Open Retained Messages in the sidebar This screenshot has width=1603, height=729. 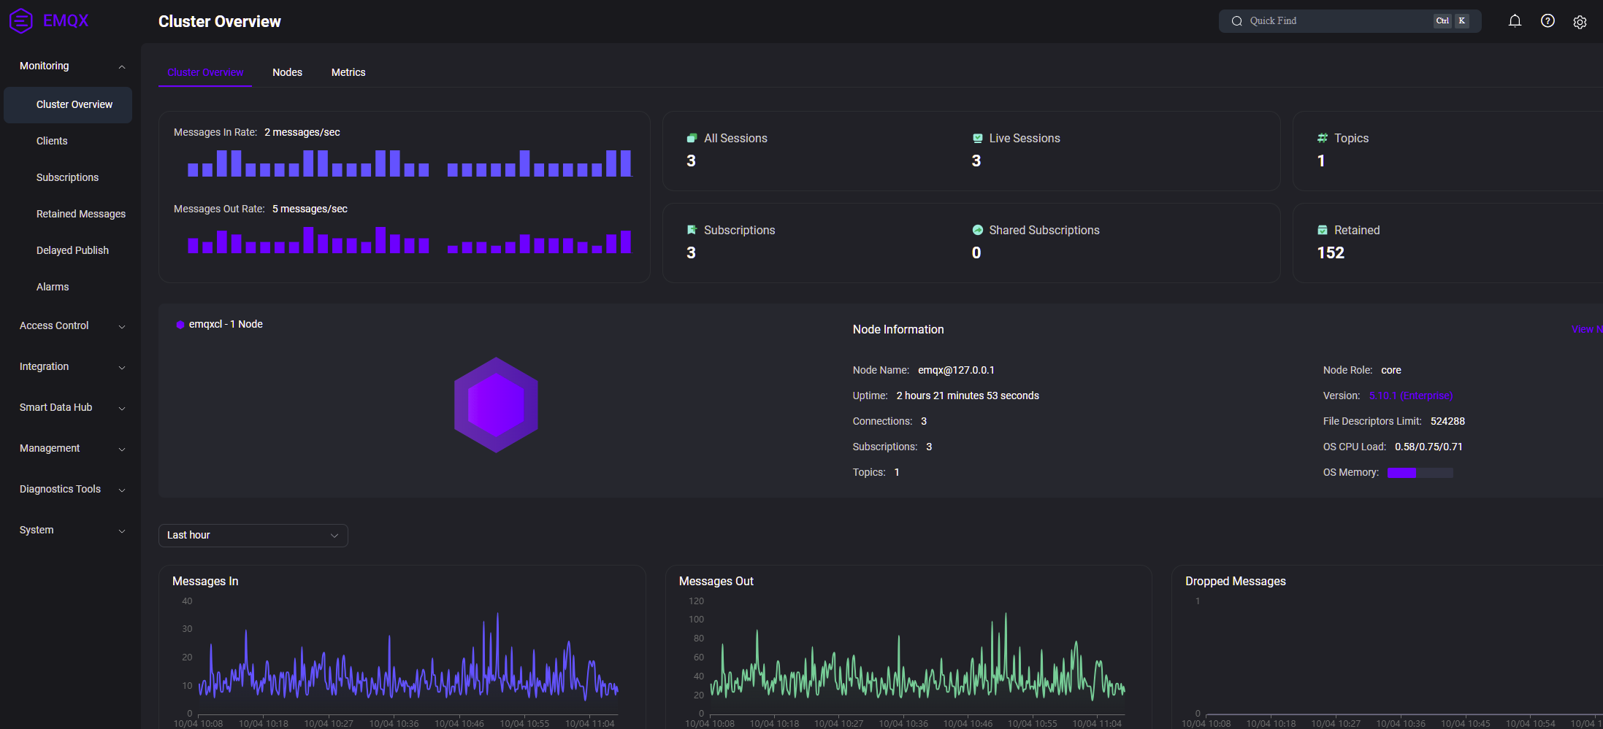pyautogui.click(x=80, y=215)
